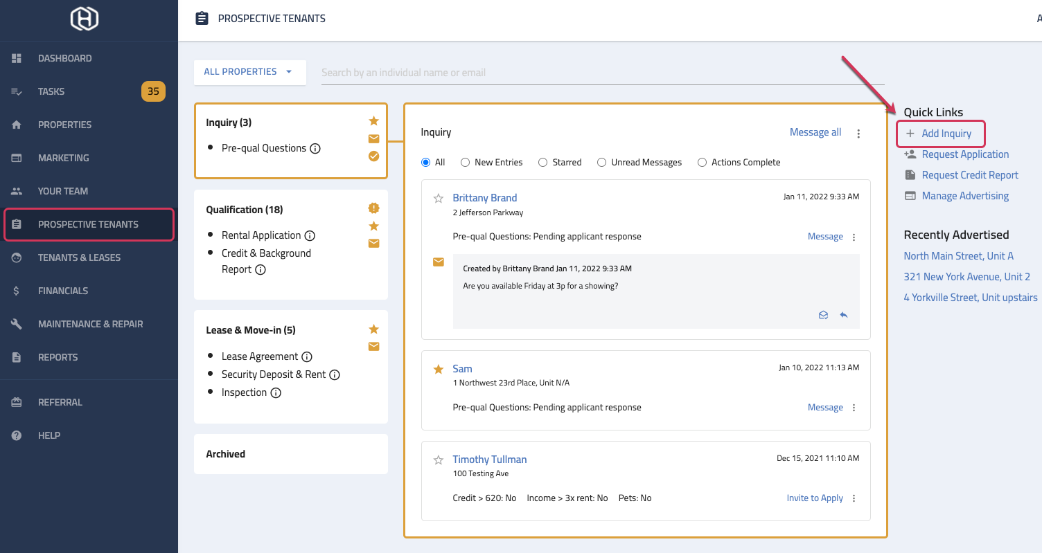Click the 35 tasks count badge
Viewport: 1042px width, 553px height.
[x=153, y=91]
